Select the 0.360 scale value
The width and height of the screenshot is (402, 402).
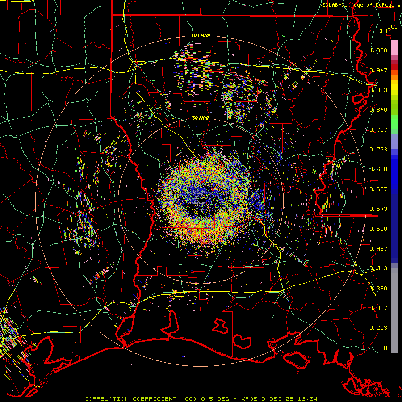point(378,288)
